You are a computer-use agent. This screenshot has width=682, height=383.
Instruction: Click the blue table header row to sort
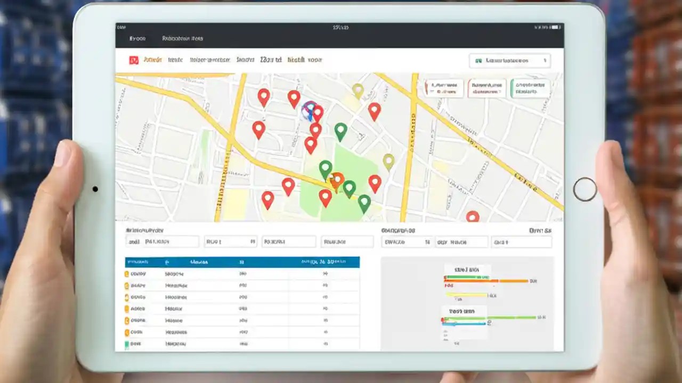[x=240, y=262]
